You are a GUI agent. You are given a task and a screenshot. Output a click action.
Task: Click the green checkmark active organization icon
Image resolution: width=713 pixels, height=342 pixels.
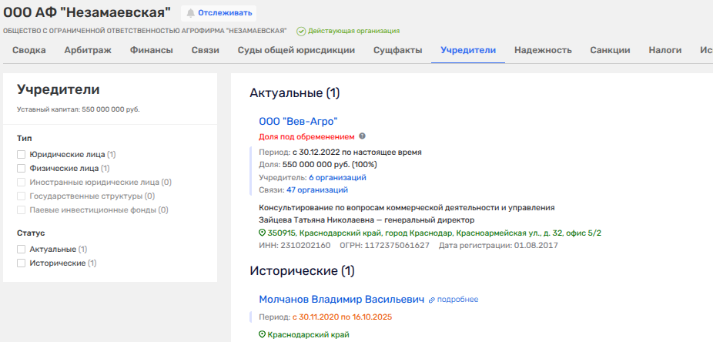pos(301,31)
